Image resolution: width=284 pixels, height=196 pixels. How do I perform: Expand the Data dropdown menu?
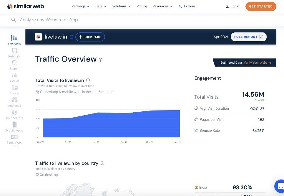pos(101,6)
